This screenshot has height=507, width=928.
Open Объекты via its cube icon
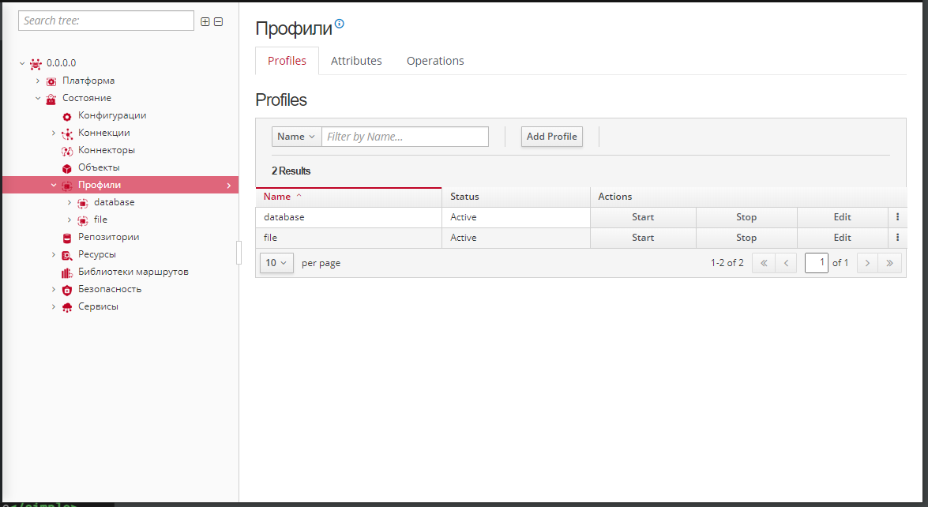click(x=67, y=168)
